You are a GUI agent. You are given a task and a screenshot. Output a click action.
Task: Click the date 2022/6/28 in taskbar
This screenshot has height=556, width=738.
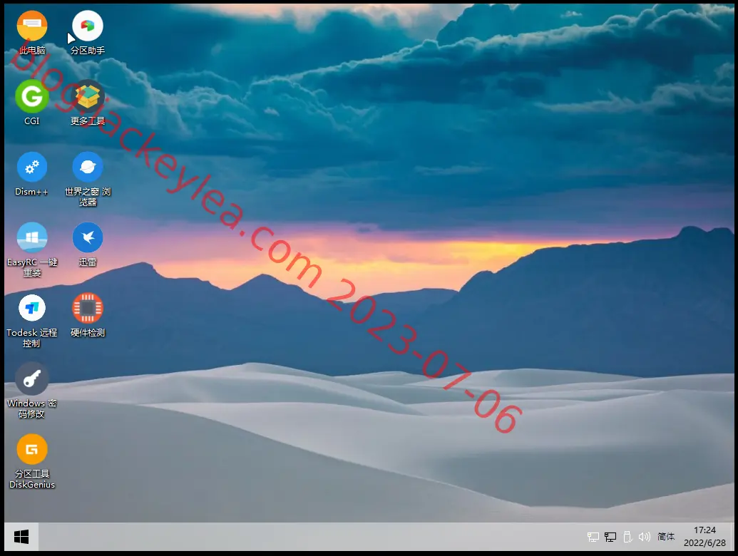click(x=704, y=543)
